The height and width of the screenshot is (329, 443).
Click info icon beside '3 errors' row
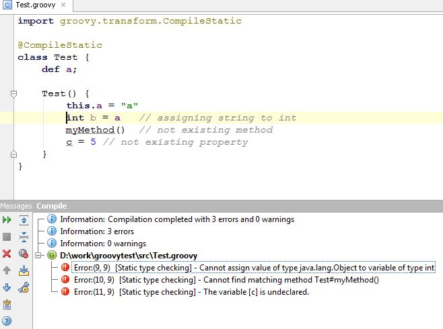click(x=52, y=231)
